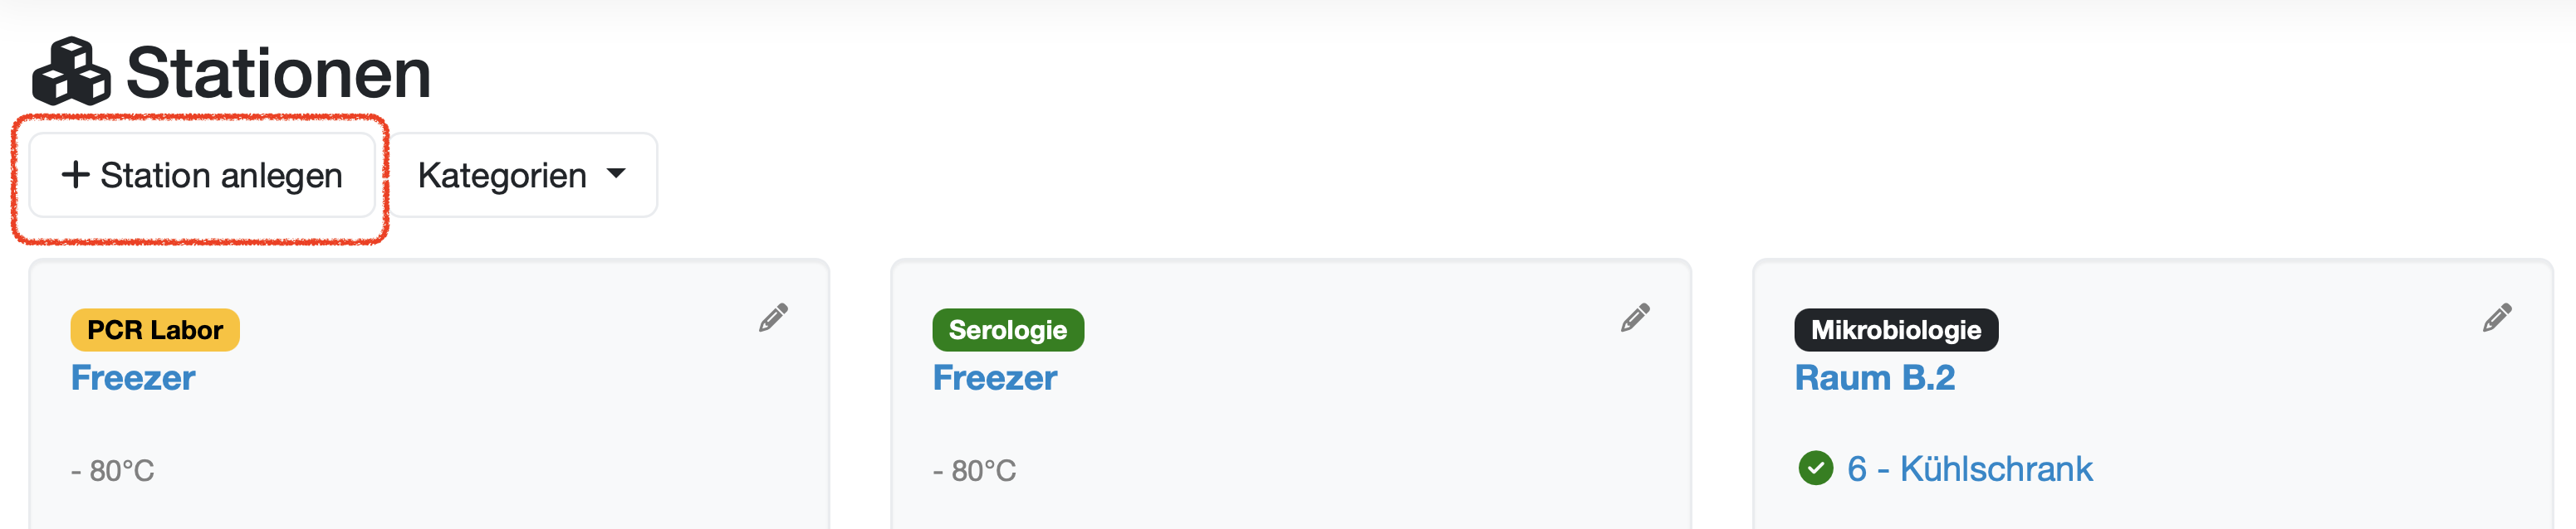The height and width of the screenshot is (529, 2576).
Task: Click the - 80°C text in PCR Labor card
Action: [113, 471]
